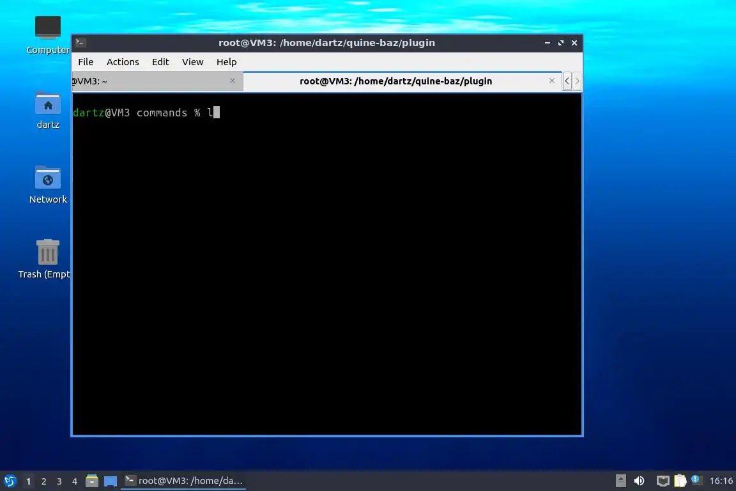Open the Help menu
This screenshot has height=491, width=736.
pos(226,61)
